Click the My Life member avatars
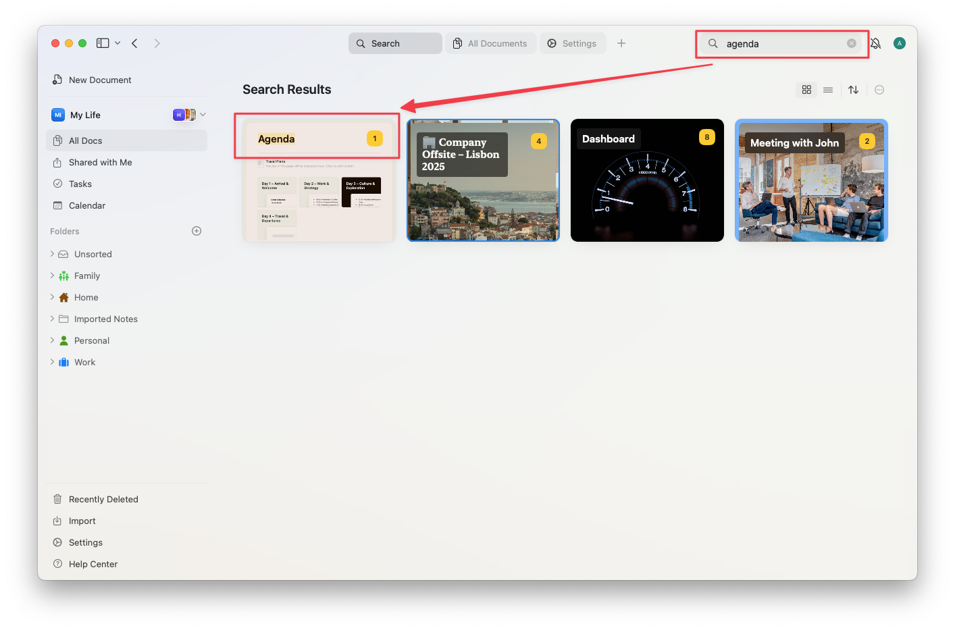This screenshot has height=630, width=955. point(184,115)
